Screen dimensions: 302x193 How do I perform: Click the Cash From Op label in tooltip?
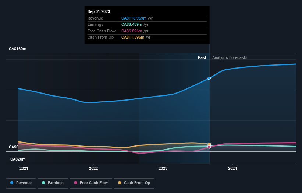(x=100, y=38)
